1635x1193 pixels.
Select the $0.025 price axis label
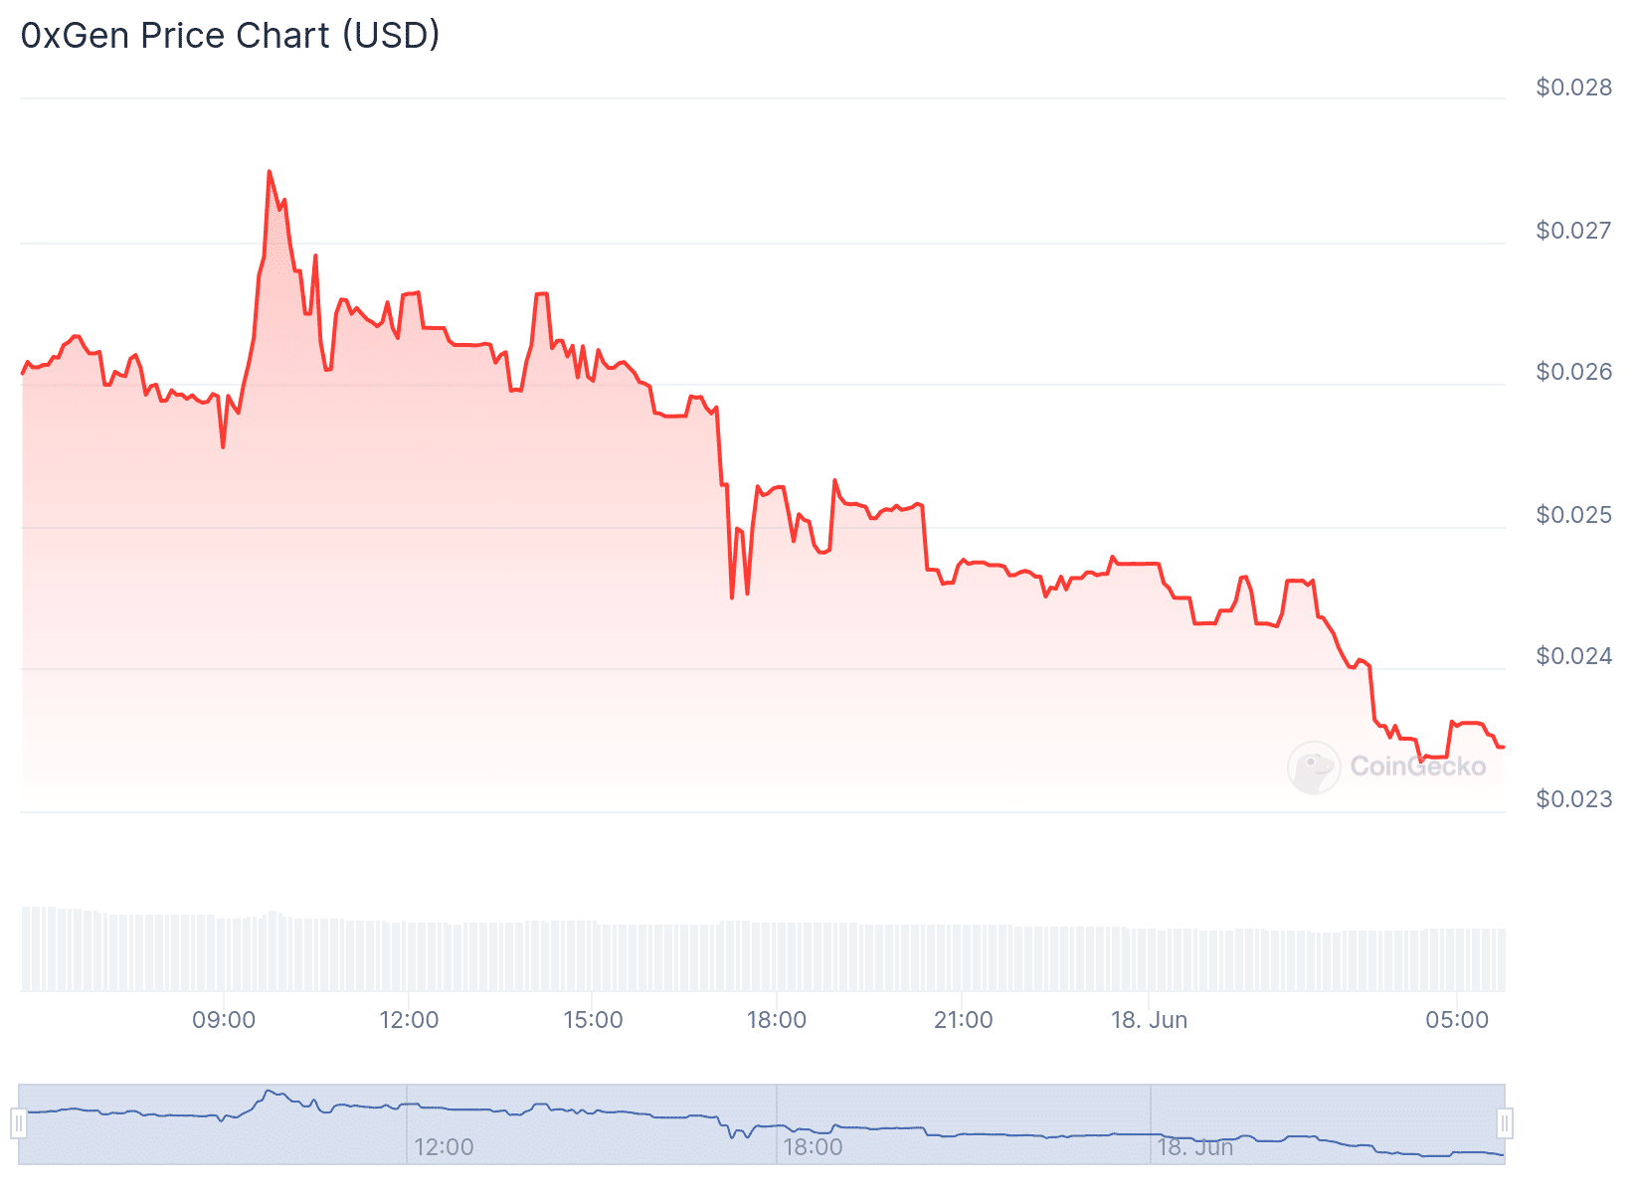point(1573,515)
